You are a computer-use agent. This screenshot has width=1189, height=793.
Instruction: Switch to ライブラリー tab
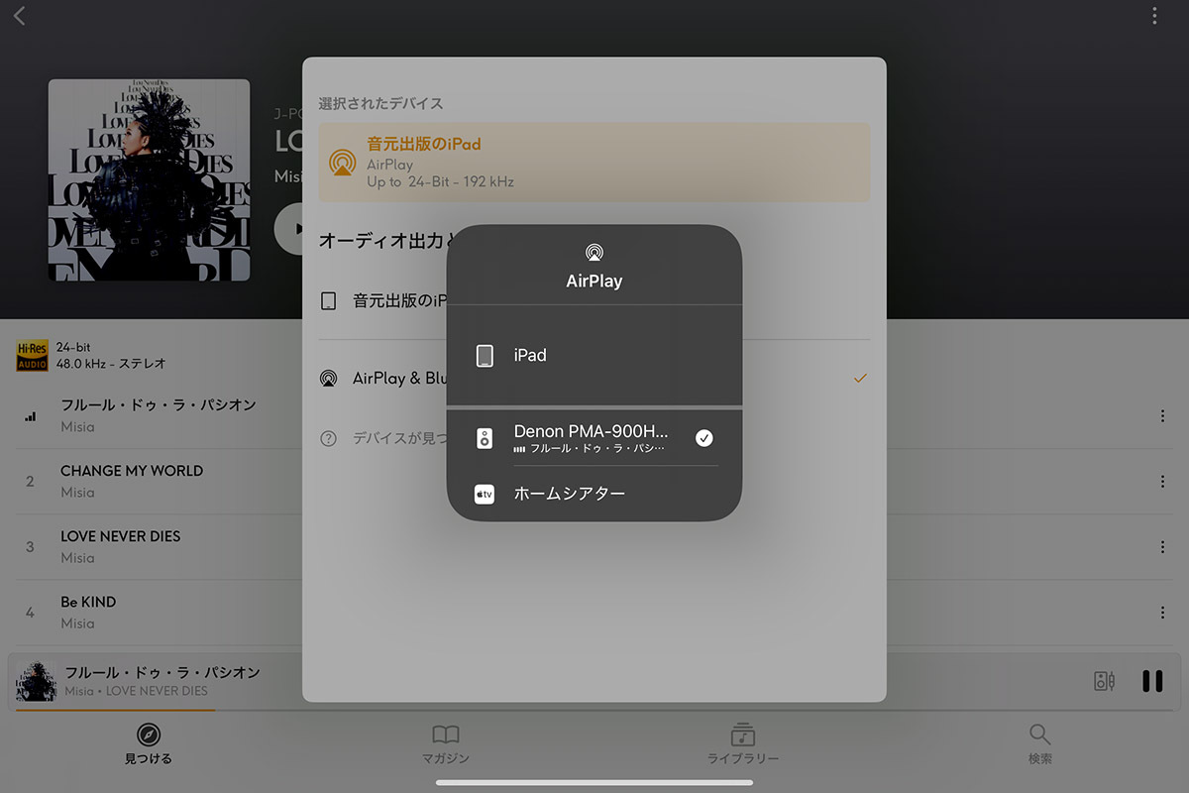pos(743,744)
